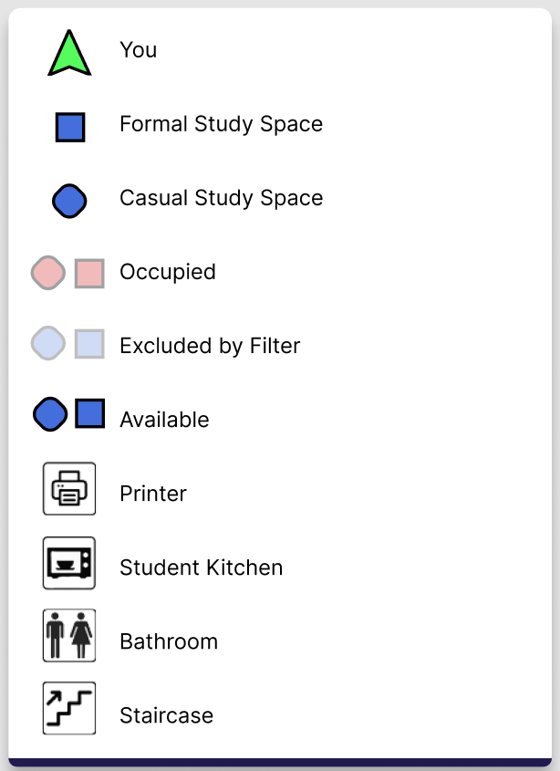Click the Student Kitchen microwave icon
Screen dimensions: 560x771
tap(69, 563)
